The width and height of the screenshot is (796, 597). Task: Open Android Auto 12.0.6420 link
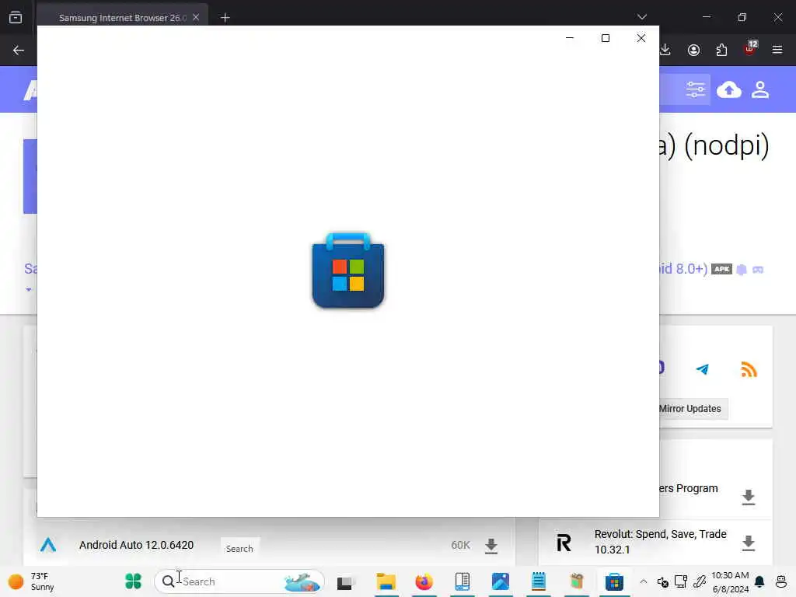pos(136,545)
